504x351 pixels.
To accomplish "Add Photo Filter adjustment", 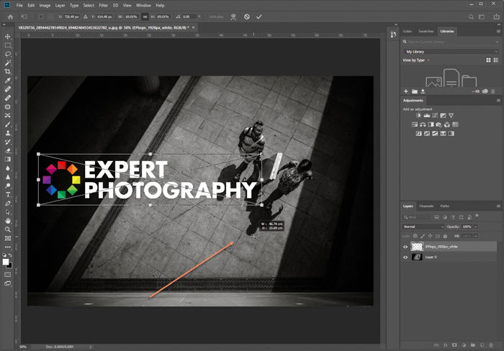I will [438, 124].
